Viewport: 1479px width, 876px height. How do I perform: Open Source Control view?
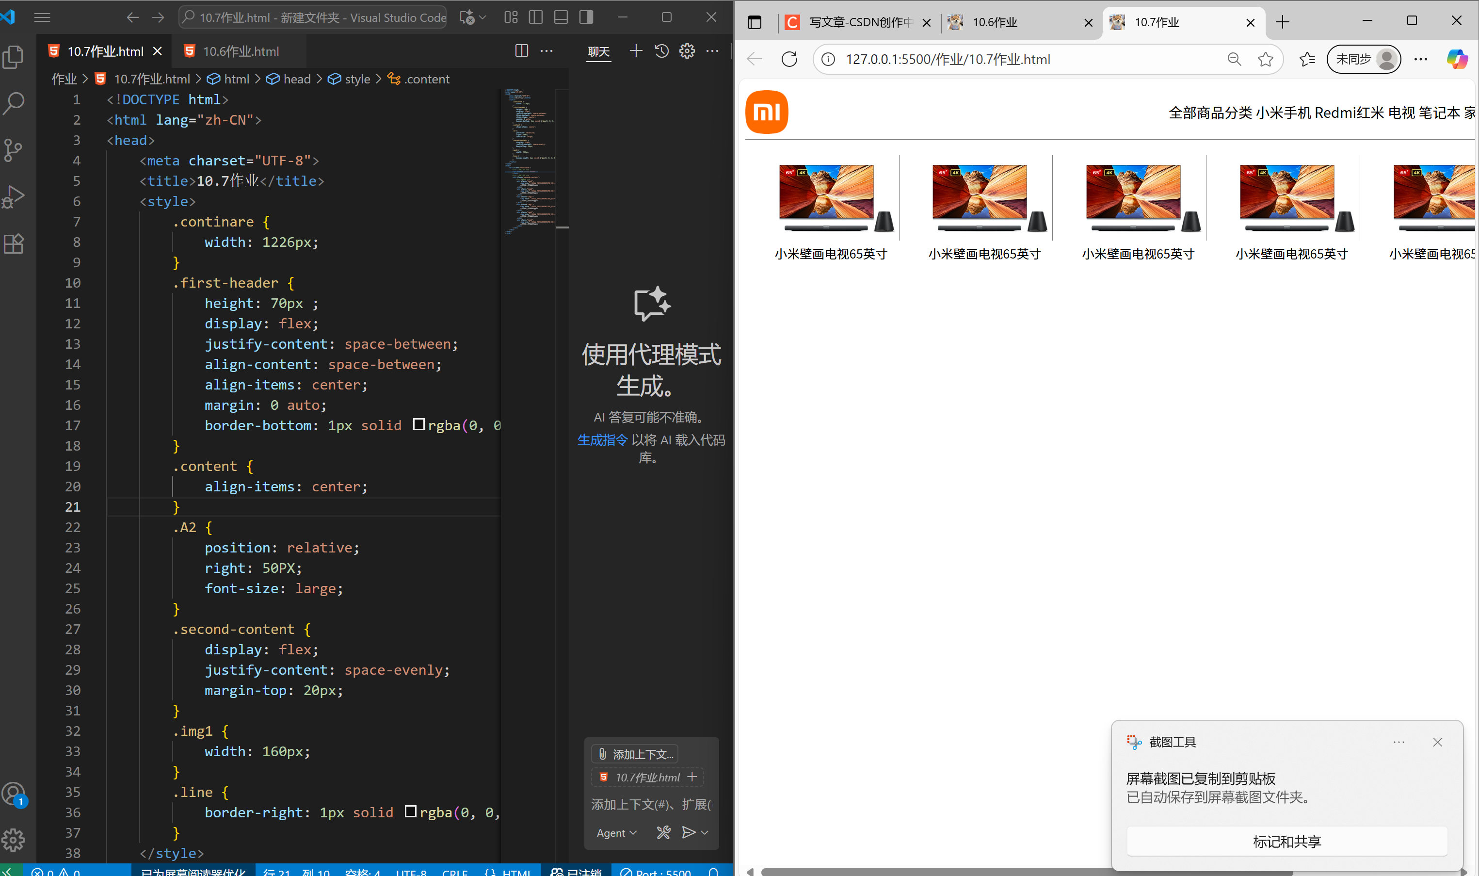click(14, 150)
